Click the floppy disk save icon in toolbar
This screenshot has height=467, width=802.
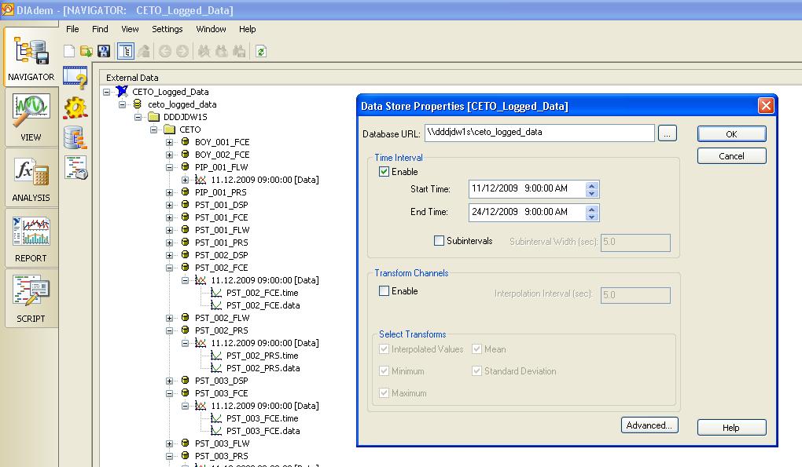[x=104, y=51]
